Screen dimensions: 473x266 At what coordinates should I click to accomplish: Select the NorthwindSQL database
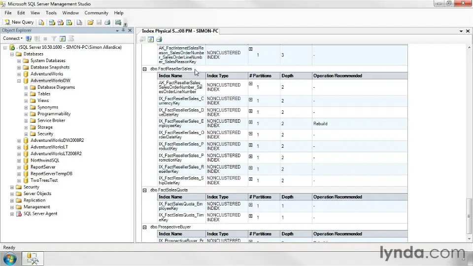45,160
